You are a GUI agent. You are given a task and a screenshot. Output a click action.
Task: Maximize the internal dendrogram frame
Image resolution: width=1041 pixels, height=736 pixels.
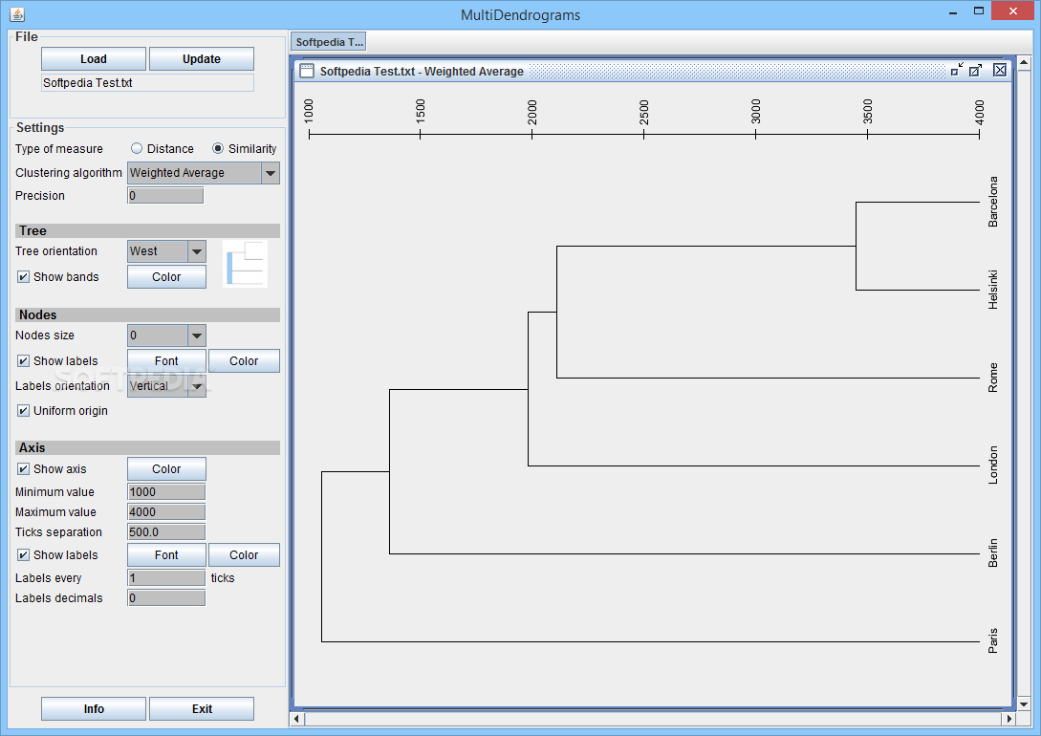click(x=975, y=70)
